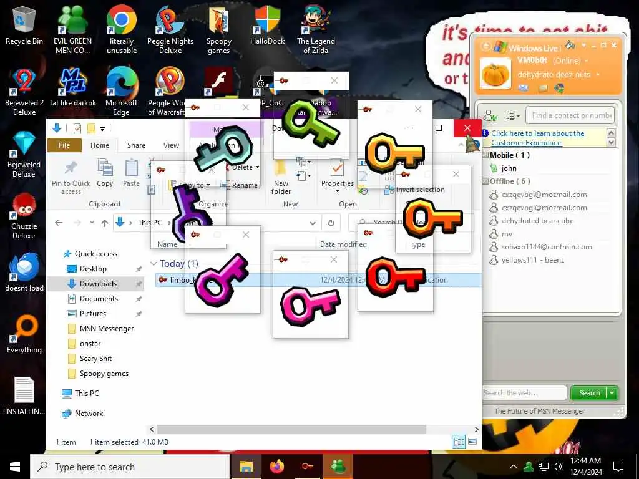This screenshot has width=639, height=479.
Task: Navigate back with Explorer's back arrow
Action: click(59, 223)
